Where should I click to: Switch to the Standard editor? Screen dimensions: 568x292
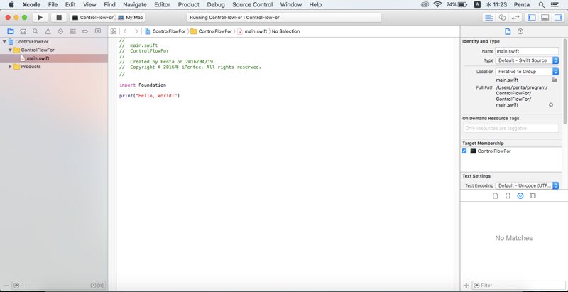point(489,17)
